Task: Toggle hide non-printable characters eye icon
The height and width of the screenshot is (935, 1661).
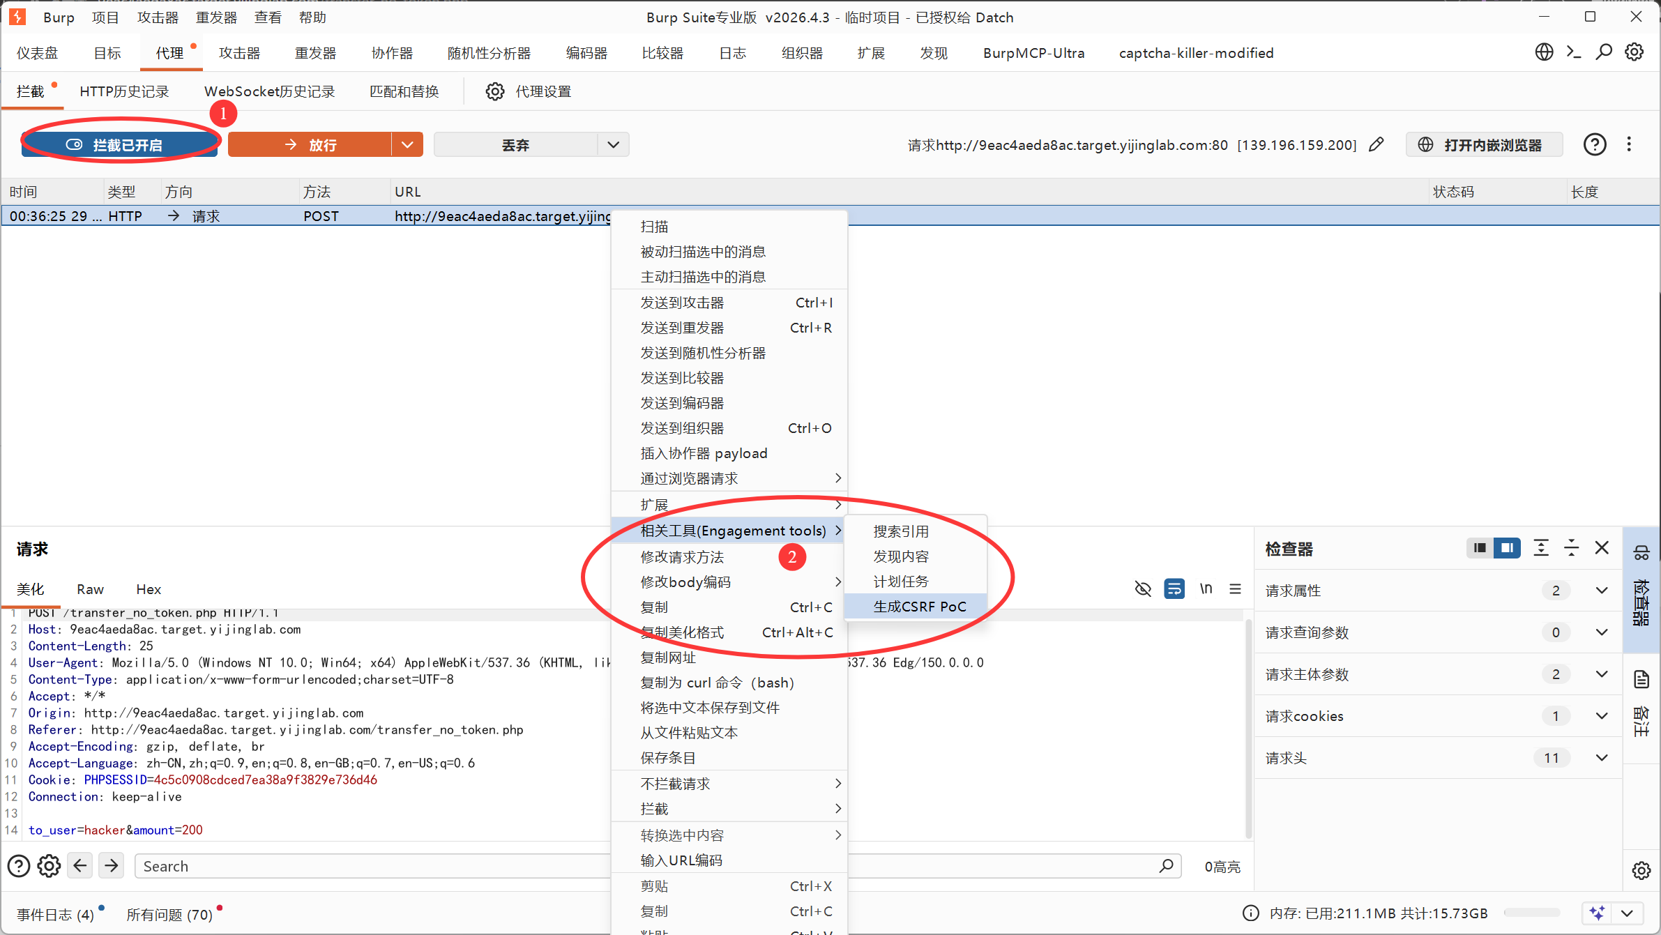Action: (1143, 589)
